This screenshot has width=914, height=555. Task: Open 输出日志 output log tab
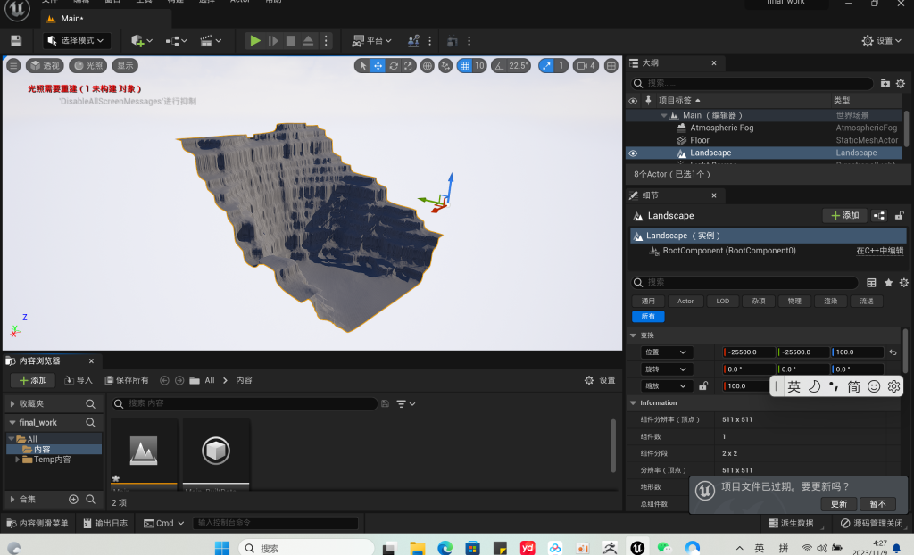click(105, 524)
